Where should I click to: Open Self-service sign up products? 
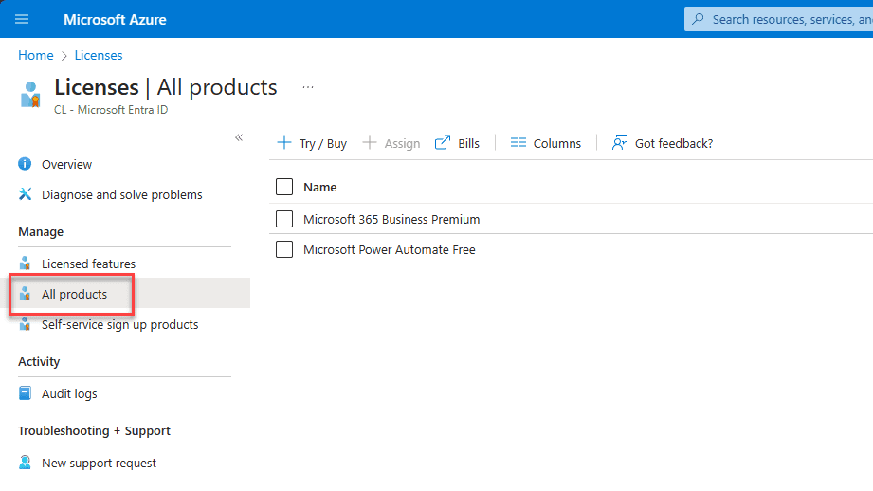119,324
